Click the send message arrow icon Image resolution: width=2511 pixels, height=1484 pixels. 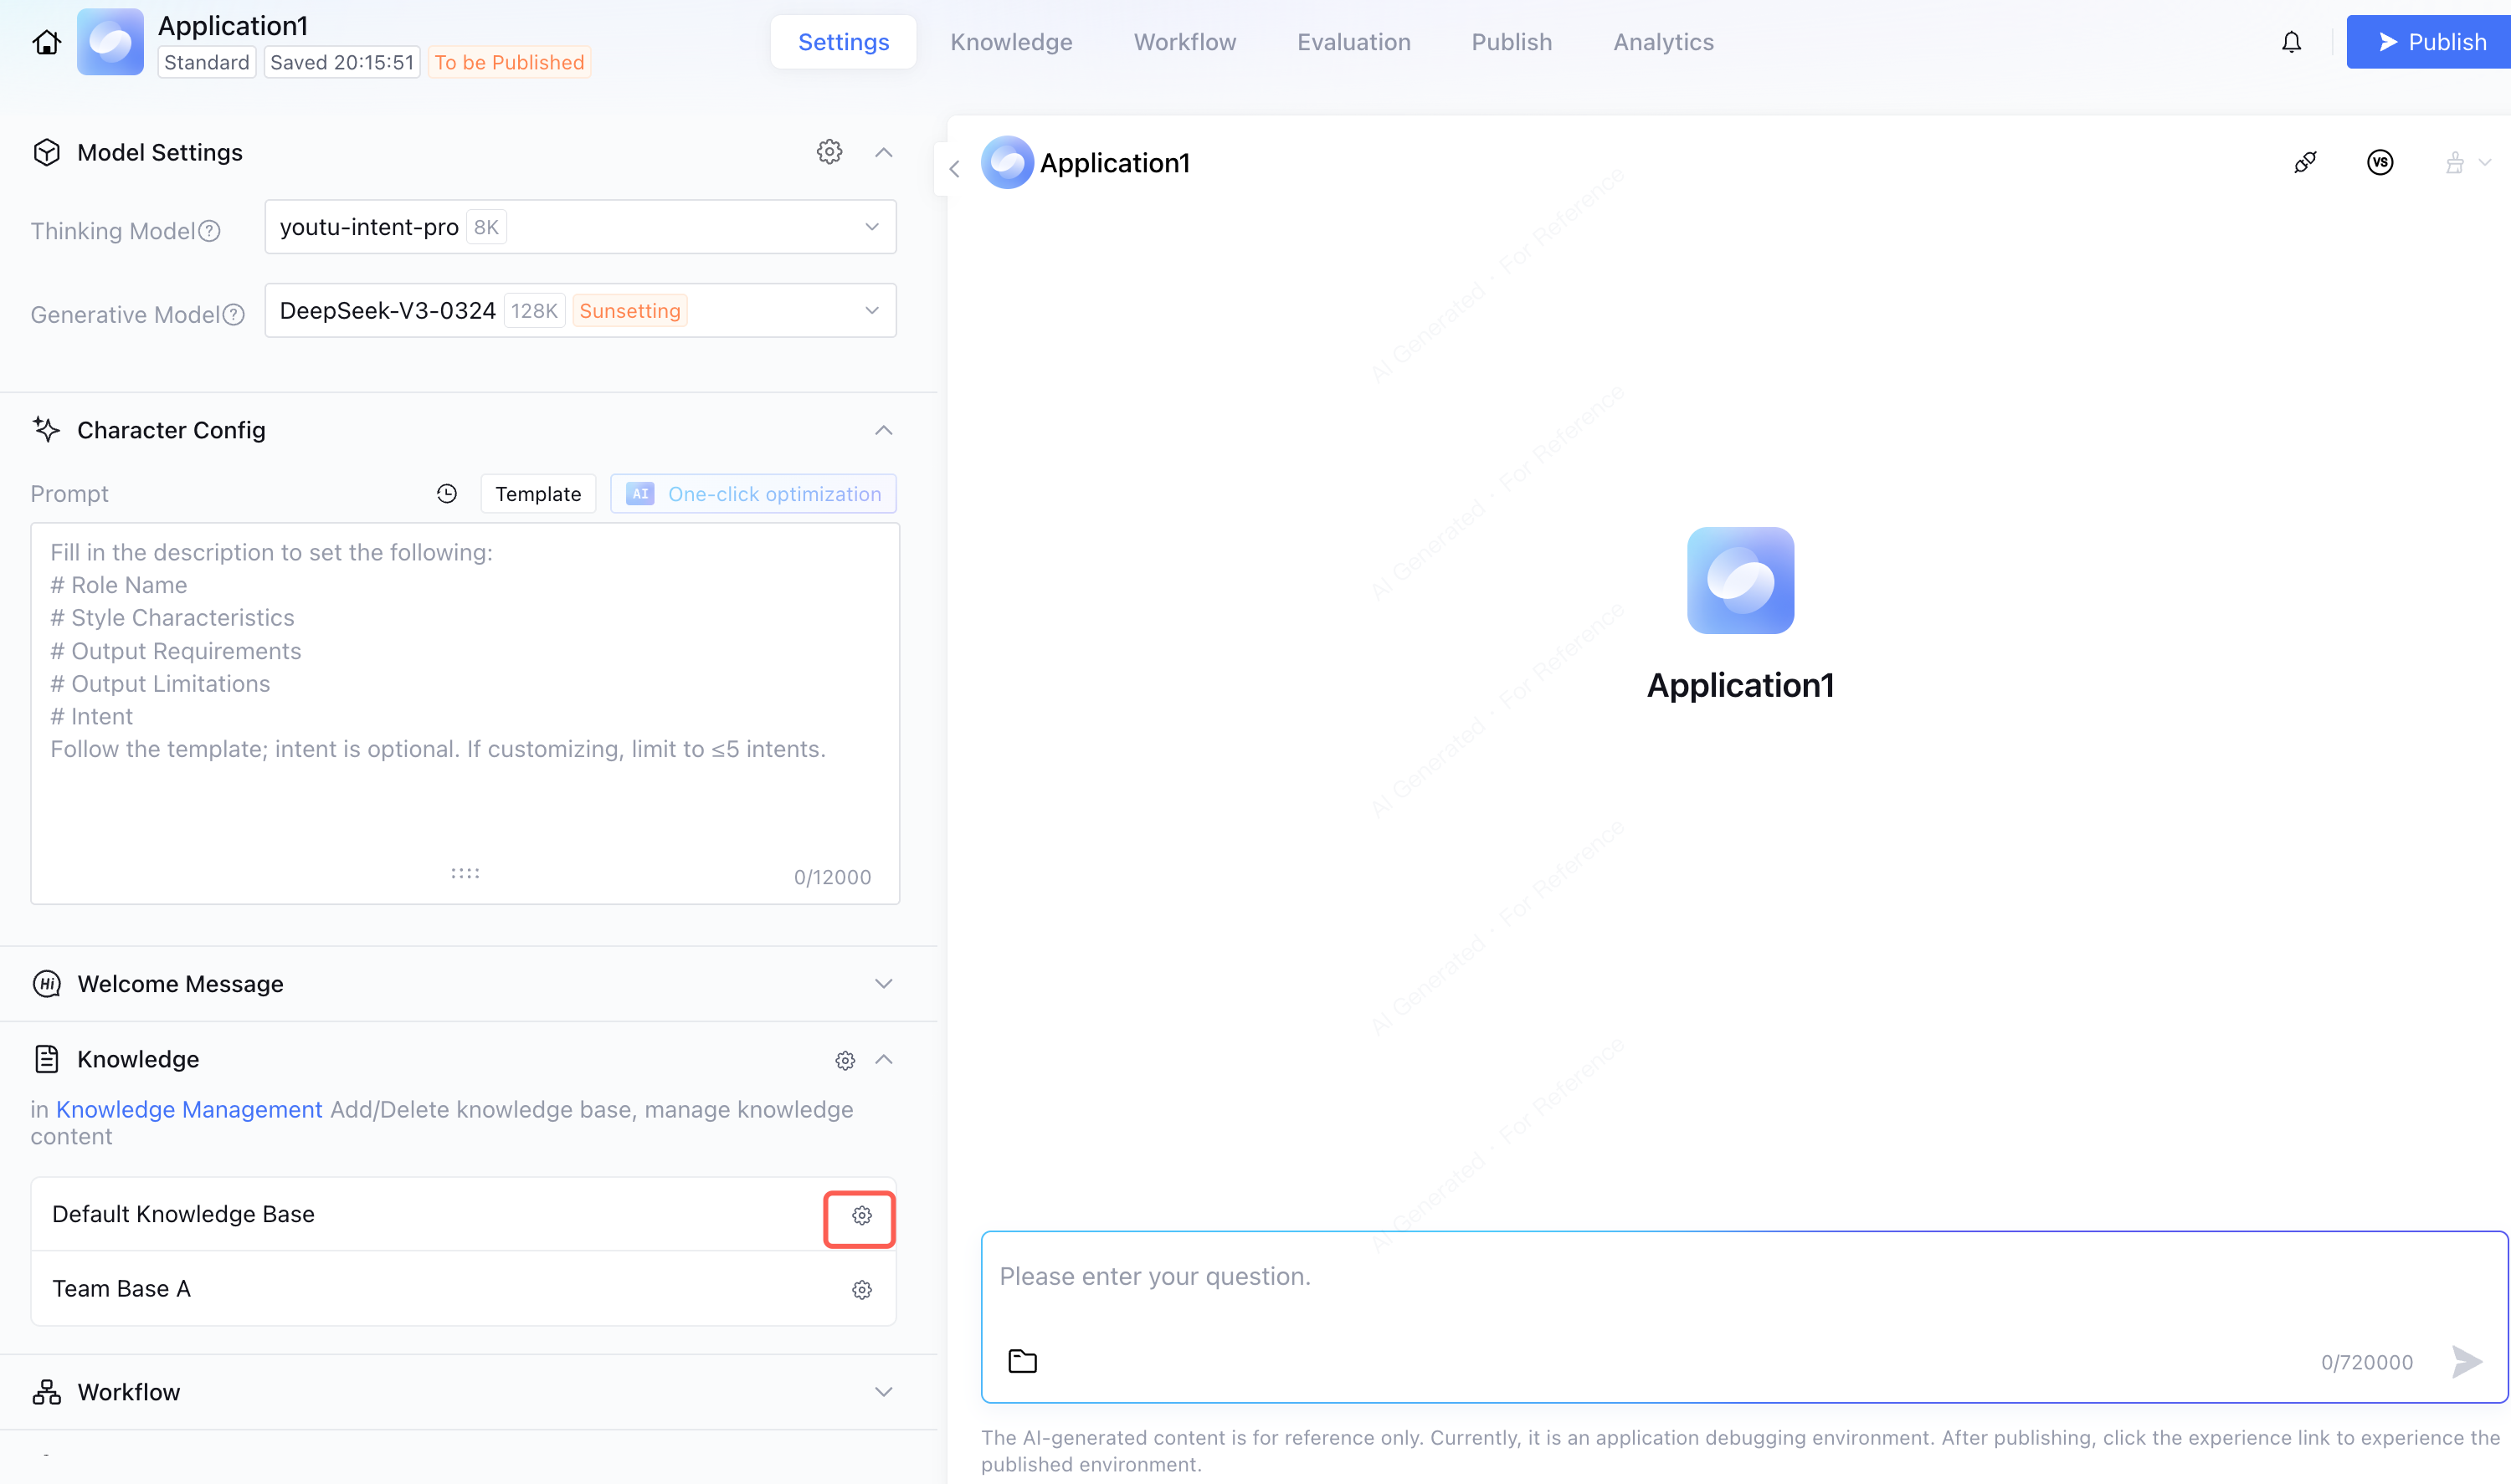(2467, 1361)
